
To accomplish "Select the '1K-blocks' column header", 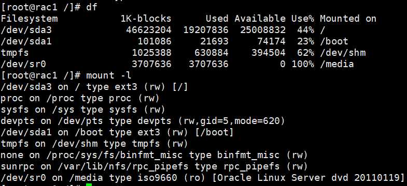I will 146,19.
